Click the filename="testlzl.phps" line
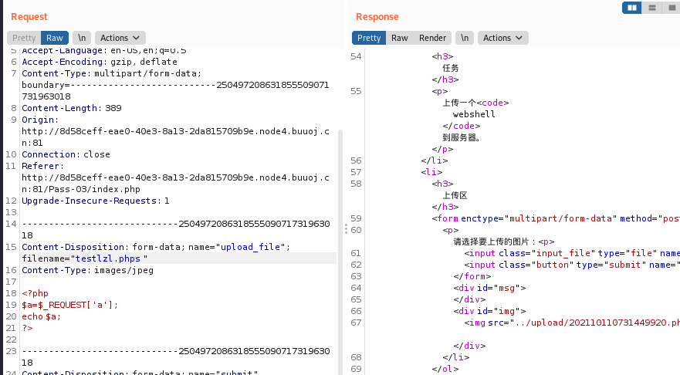The height and width of the screenshot is (375, 680). click(x=85, y=258)
